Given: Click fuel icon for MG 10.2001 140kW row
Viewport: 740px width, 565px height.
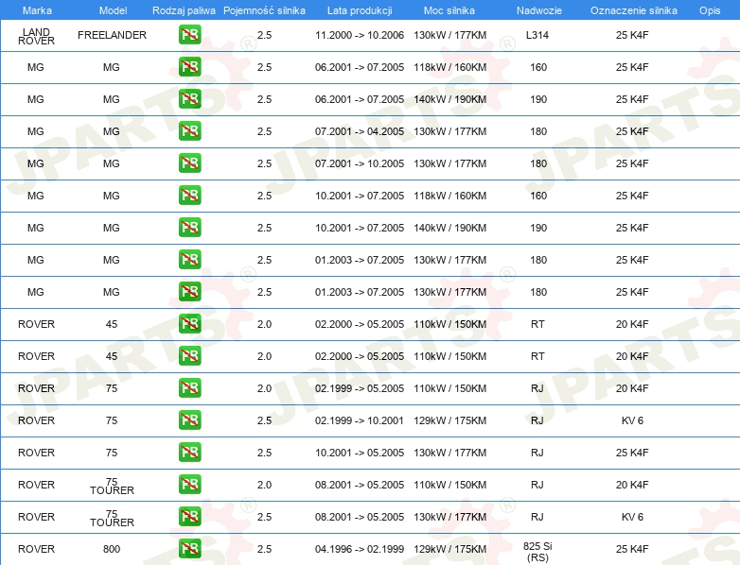Looking at the screenshot, I should click(189, 227).
